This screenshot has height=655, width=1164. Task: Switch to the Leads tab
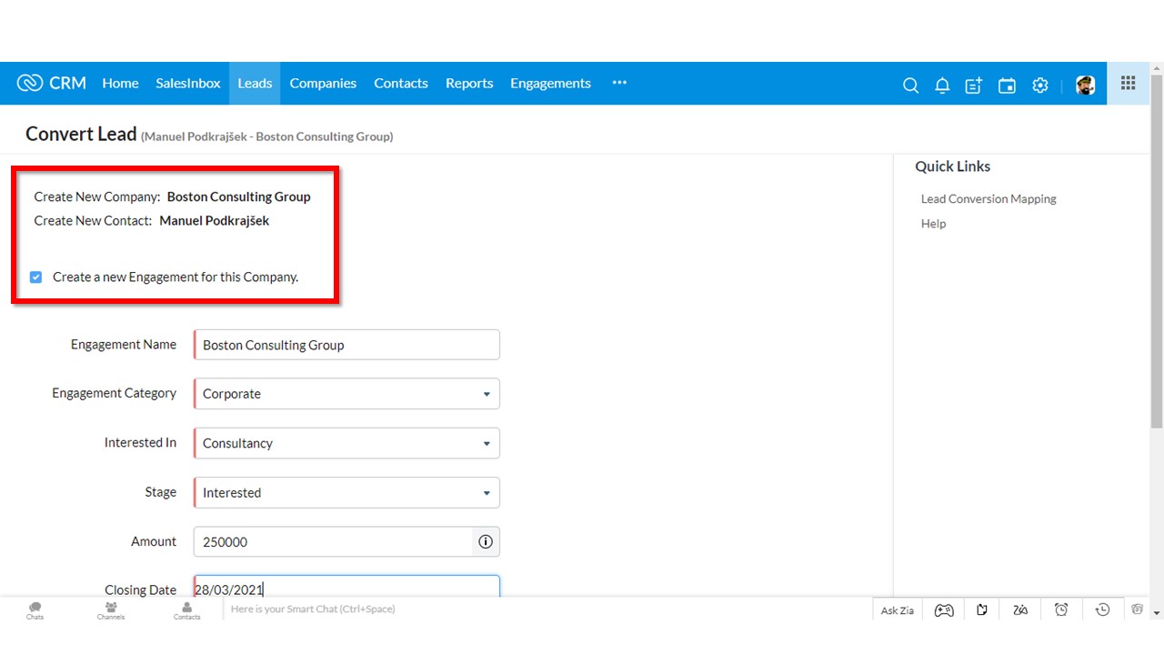coord(255,83)
